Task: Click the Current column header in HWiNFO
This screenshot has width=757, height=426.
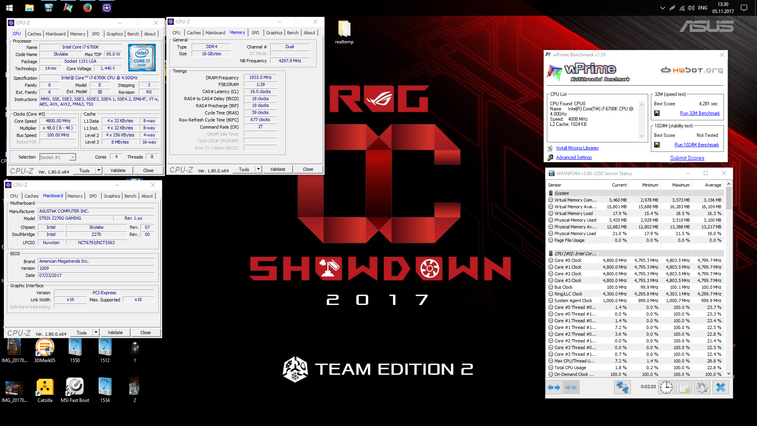Action: click(x=613, y=185)
